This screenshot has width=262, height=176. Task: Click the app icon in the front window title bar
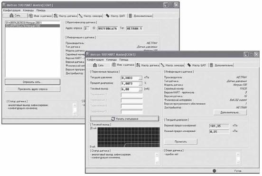88,54
